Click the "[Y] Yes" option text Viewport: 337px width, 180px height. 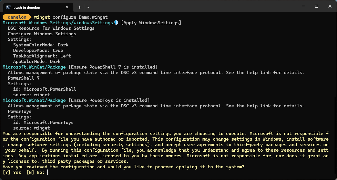pos(12,172)
